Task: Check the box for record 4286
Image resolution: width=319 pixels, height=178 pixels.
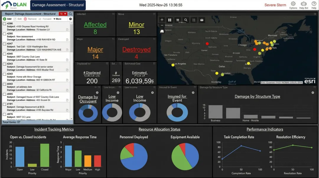Action: pos(4,24)
